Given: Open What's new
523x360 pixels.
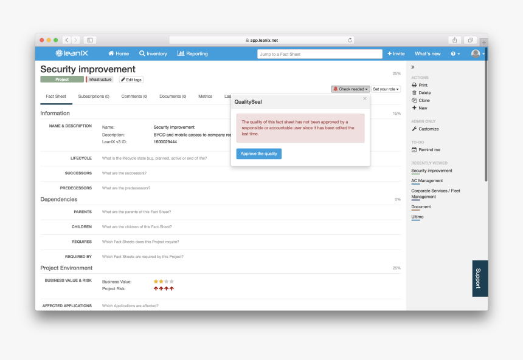Looking at the screenshot, I should point(428,53).
